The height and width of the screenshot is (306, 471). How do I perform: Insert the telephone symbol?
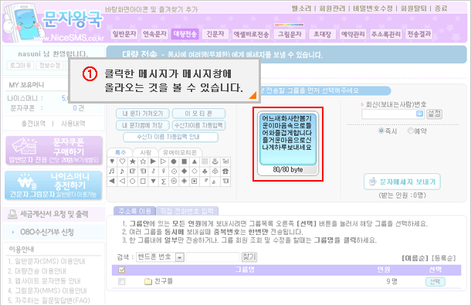tap(225, 172)
